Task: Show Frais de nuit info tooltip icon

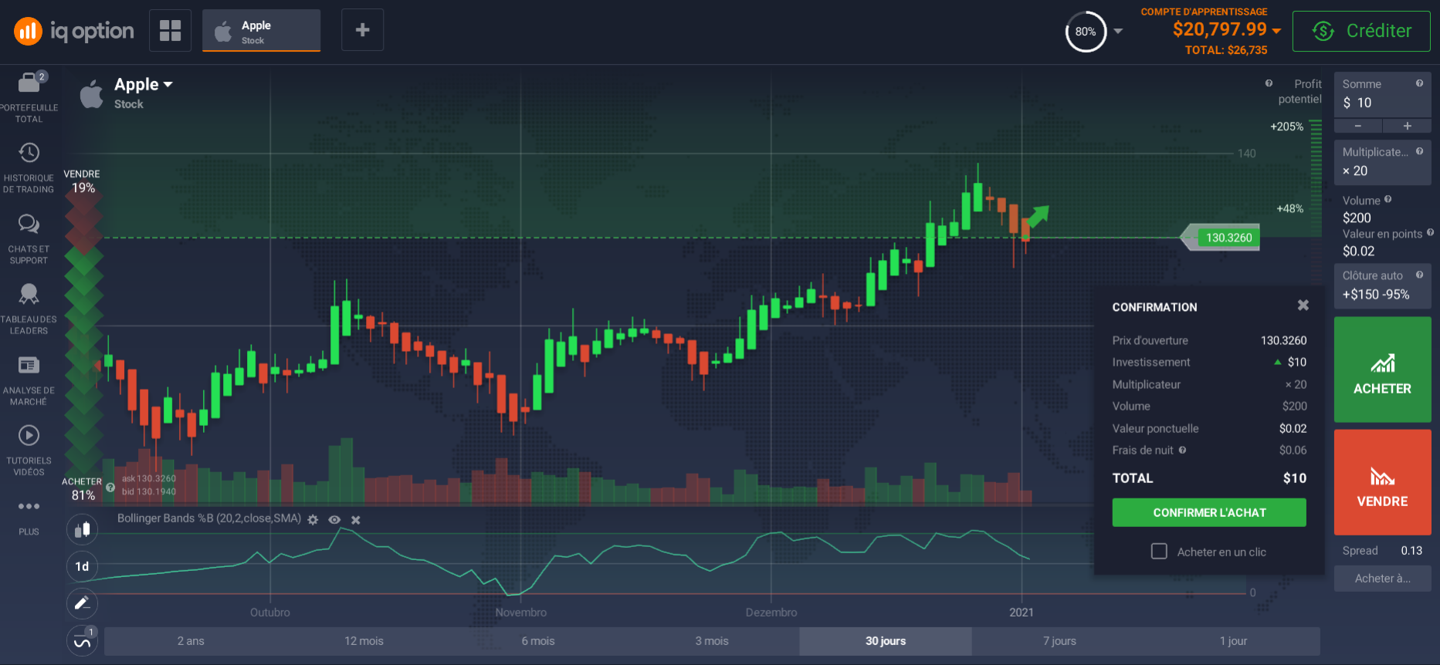Action: [x=1182, y=451]
